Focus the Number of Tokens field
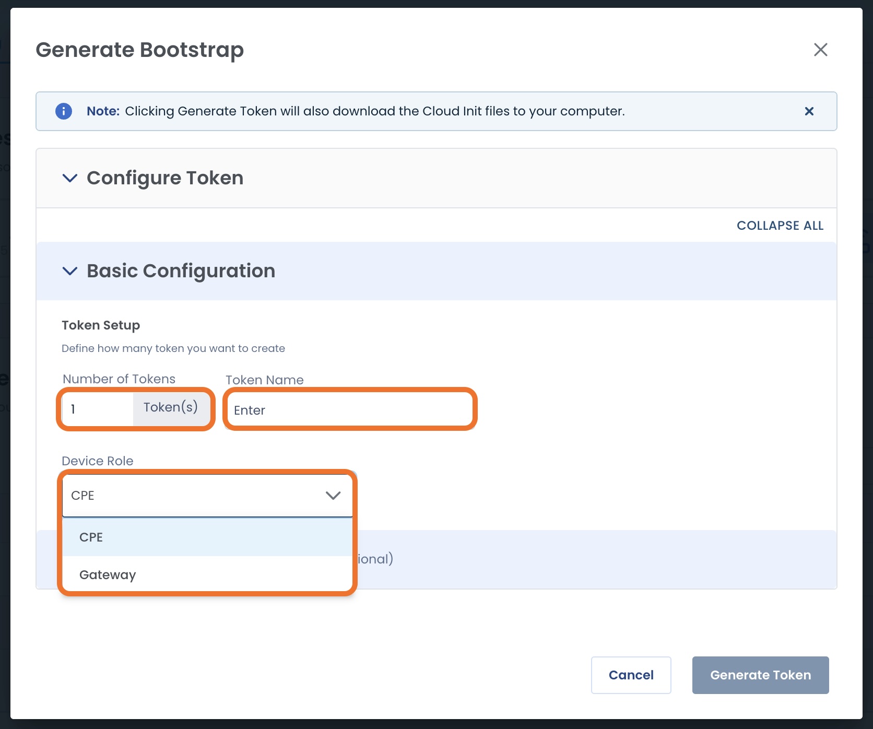873x729 pixels. (x=98, y=409)
